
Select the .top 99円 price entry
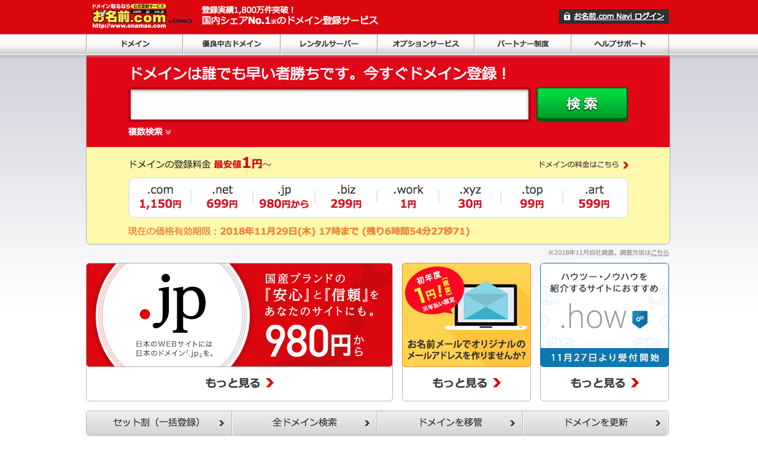point(532,197)
